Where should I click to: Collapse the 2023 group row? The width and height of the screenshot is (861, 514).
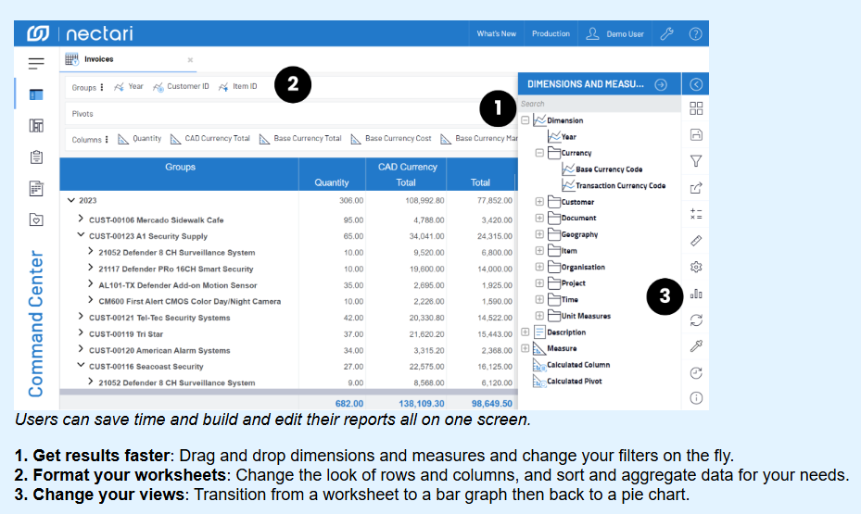point(70,200)
